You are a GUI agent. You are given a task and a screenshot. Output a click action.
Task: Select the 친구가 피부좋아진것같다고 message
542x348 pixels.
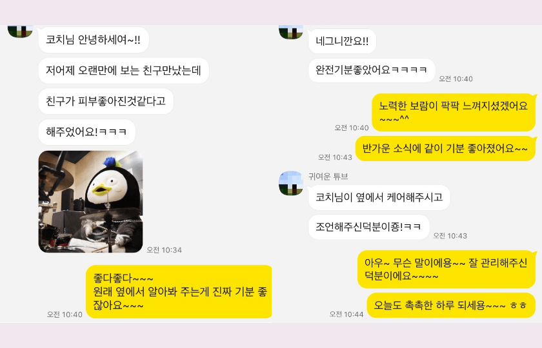point(106,101)
